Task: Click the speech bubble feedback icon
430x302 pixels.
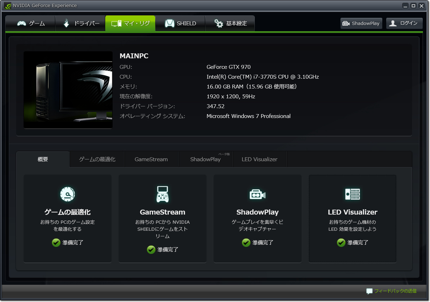Action: click(x=369, y=291)
